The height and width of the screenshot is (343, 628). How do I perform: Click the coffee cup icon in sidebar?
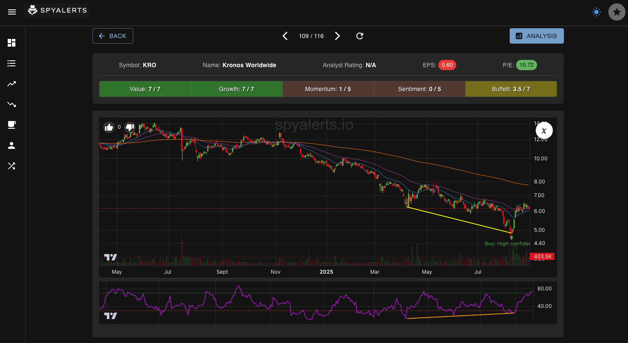[x=12, y=125]
